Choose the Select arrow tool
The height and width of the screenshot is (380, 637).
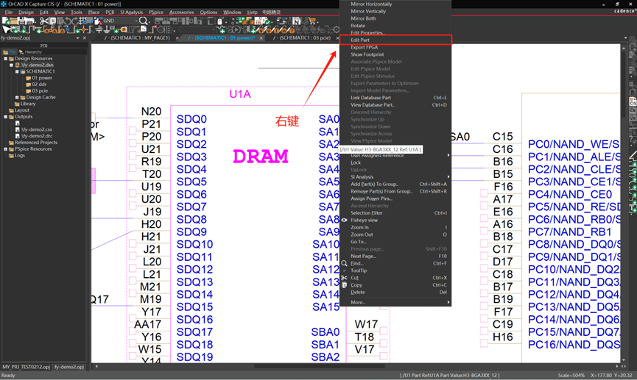click(x=5, y=29)
